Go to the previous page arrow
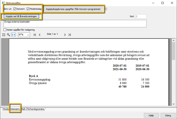This screenshot has height=119, width=177. click(40, 35)
